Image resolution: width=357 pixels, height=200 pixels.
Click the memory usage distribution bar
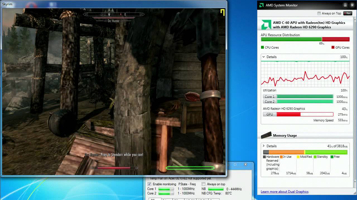point(305,152)
